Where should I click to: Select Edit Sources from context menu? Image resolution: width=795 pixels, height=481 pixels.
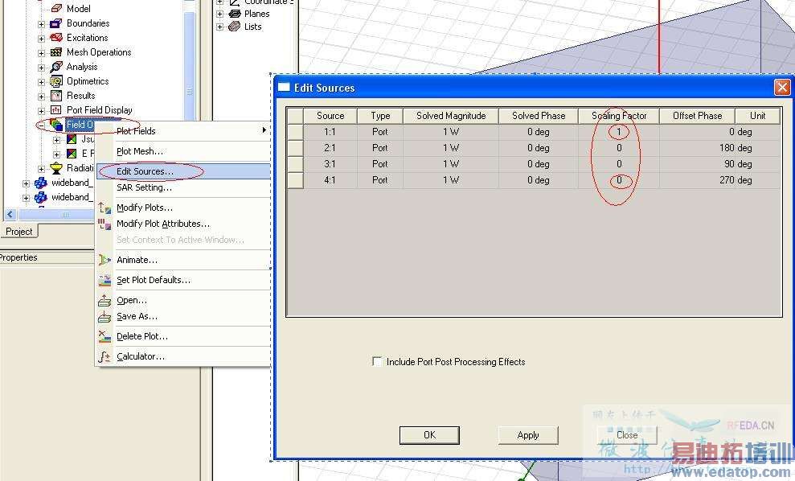pyautogui.click(x=183, y=171)
